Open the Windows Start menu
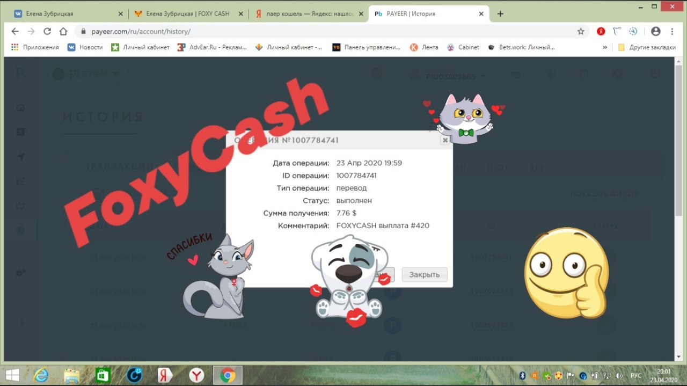The image size is (687, 386). point(13,375)
